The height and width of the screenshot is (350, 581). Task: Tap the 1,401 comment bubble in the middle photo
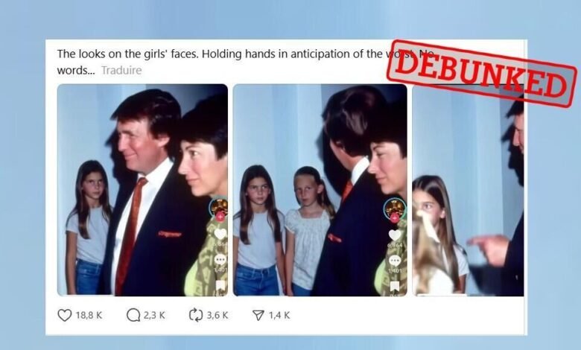pos(395,261)
